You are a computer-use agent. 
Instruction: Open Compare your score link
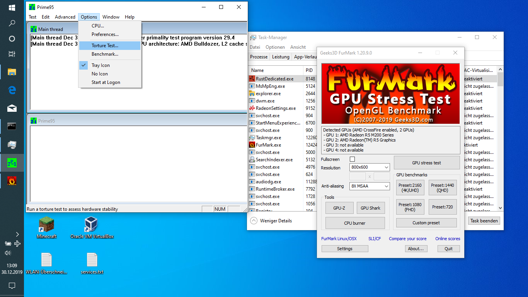(x=408, y=239)
